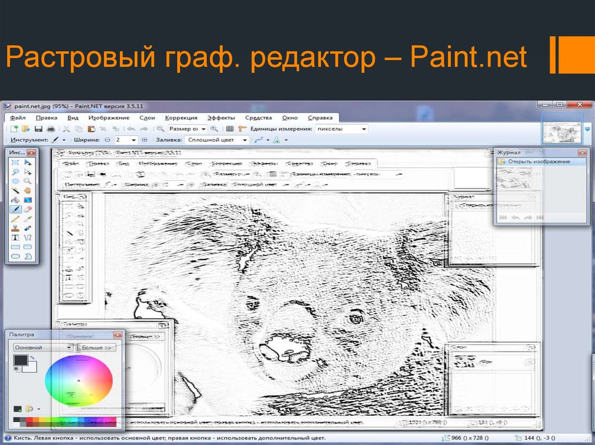Screen dimensions: 595x445
Task: Open the Эффекты menu
Action: point(221,118)
